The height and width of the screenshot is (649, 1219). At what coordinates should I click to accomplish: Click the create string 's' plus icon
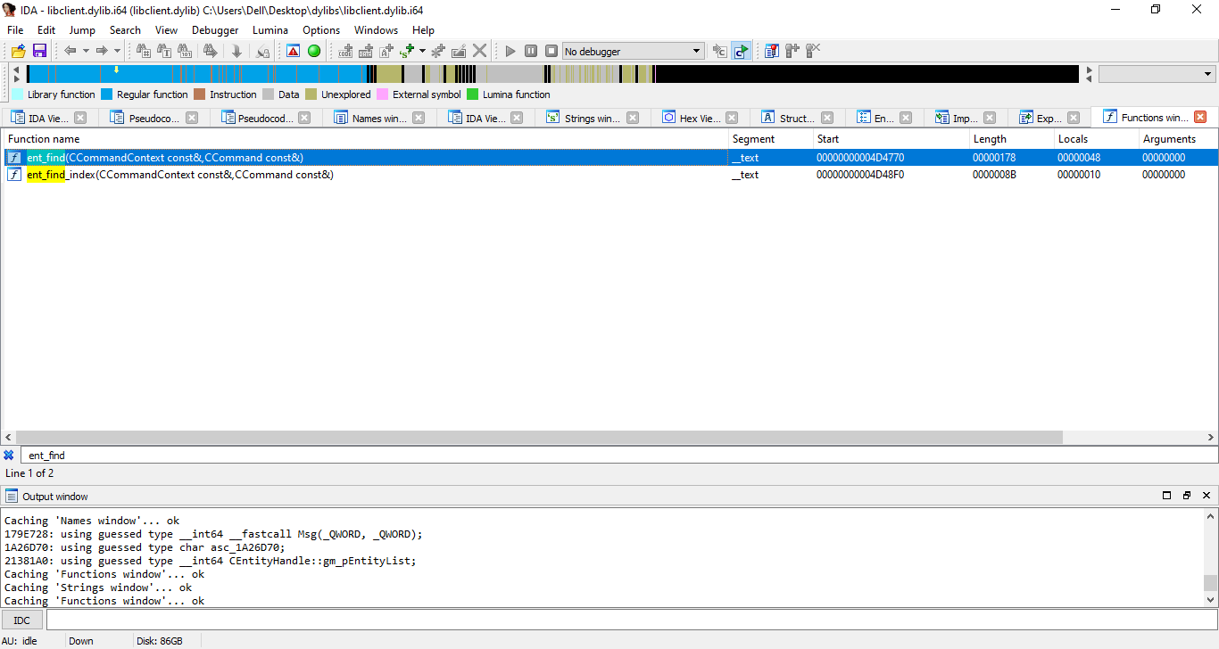tap(408, 51)
